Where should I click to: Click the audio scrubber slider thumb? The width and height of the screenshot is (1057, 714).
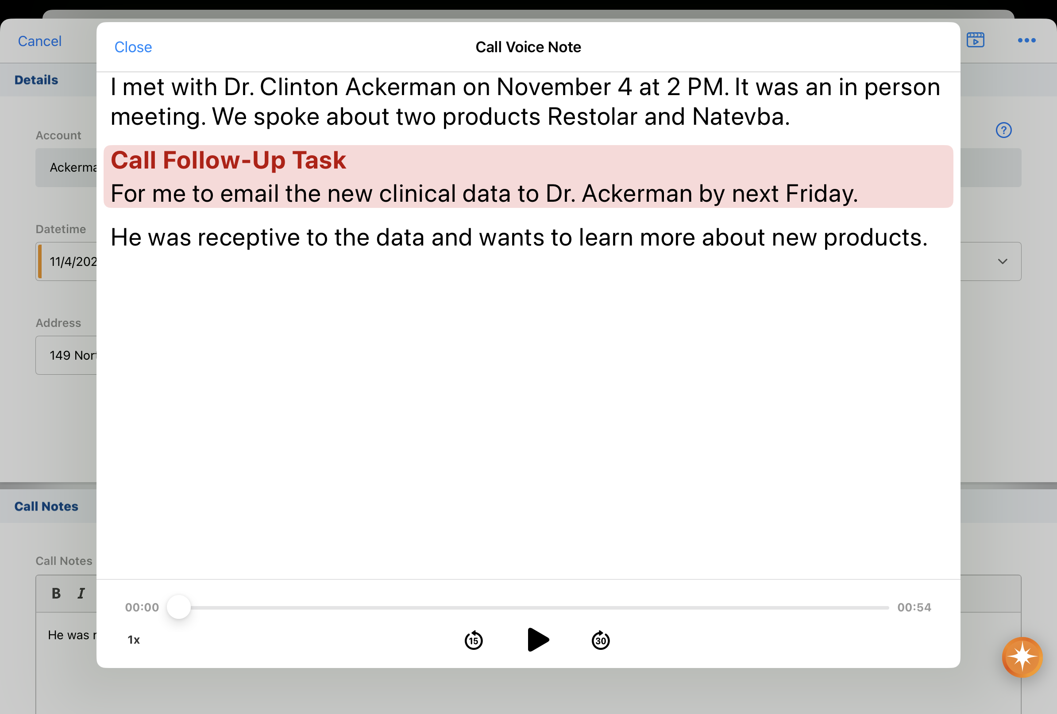(x=179, y=607)
